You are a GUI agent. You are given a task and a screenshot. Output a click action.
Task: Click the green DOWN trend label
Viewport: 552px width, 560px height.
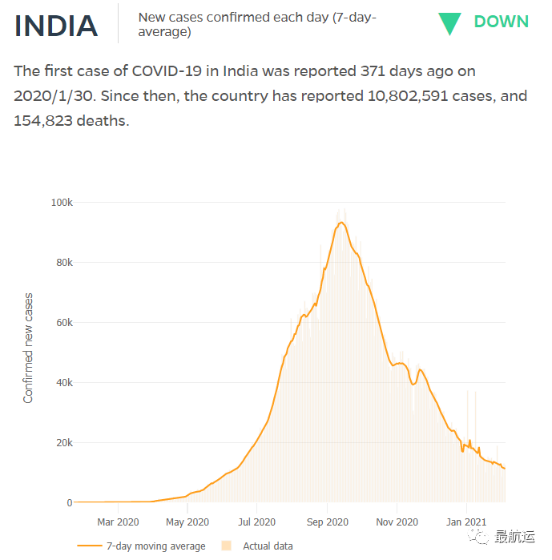[502, 22]
